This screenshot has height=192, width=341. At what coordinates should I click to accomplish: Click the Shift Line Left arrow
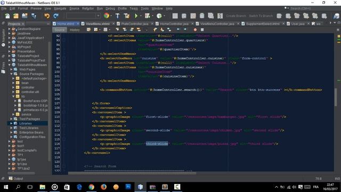pos(178,30)
